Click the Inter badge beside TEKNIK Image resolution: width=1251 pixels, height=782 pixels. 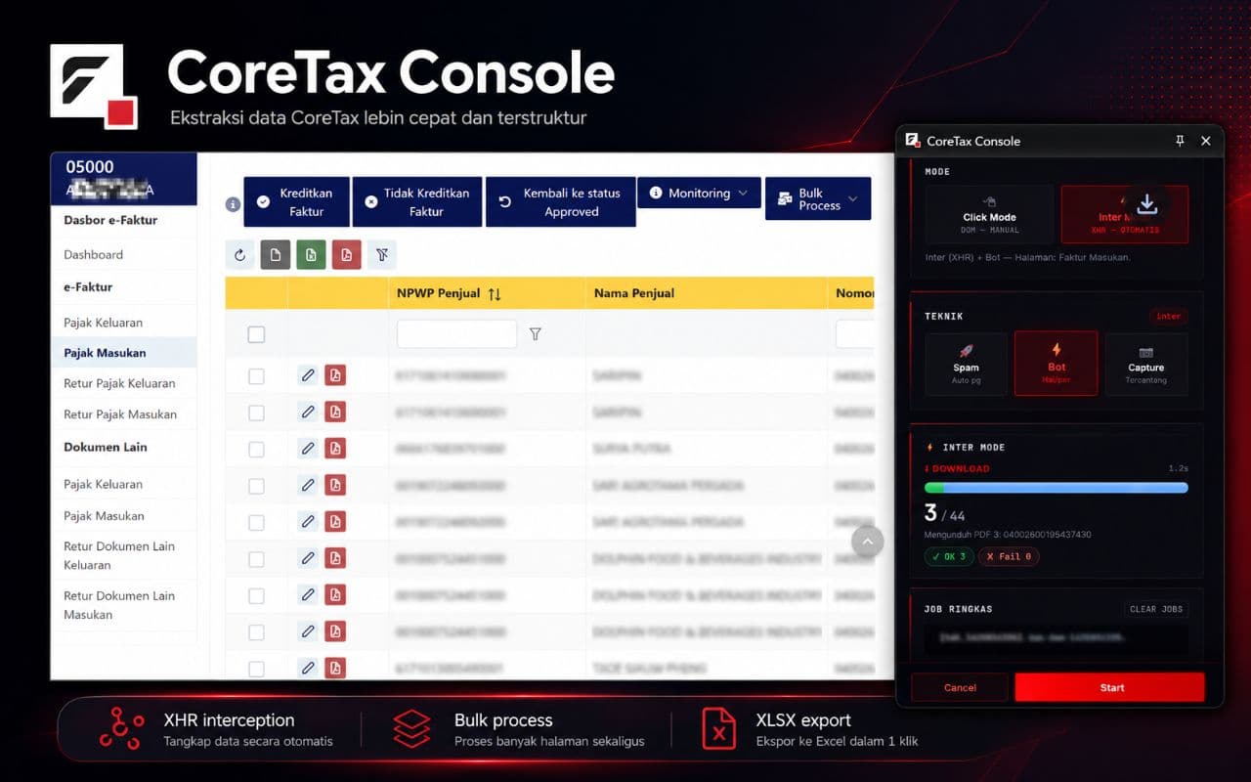(1169, 316)
